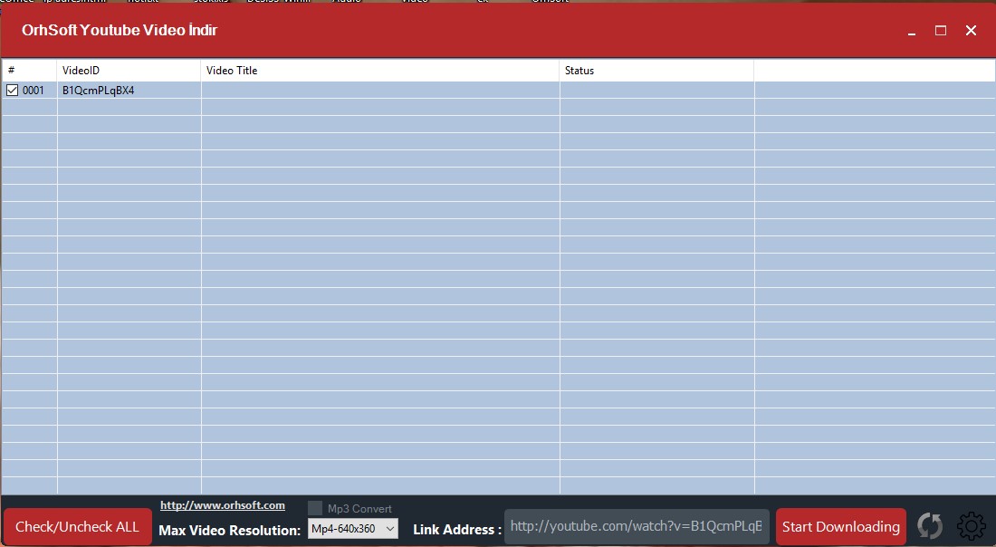Sort by the VideoID column header
Image resolution: width=996 pixels, height=547 pixels.
point(129,71)
